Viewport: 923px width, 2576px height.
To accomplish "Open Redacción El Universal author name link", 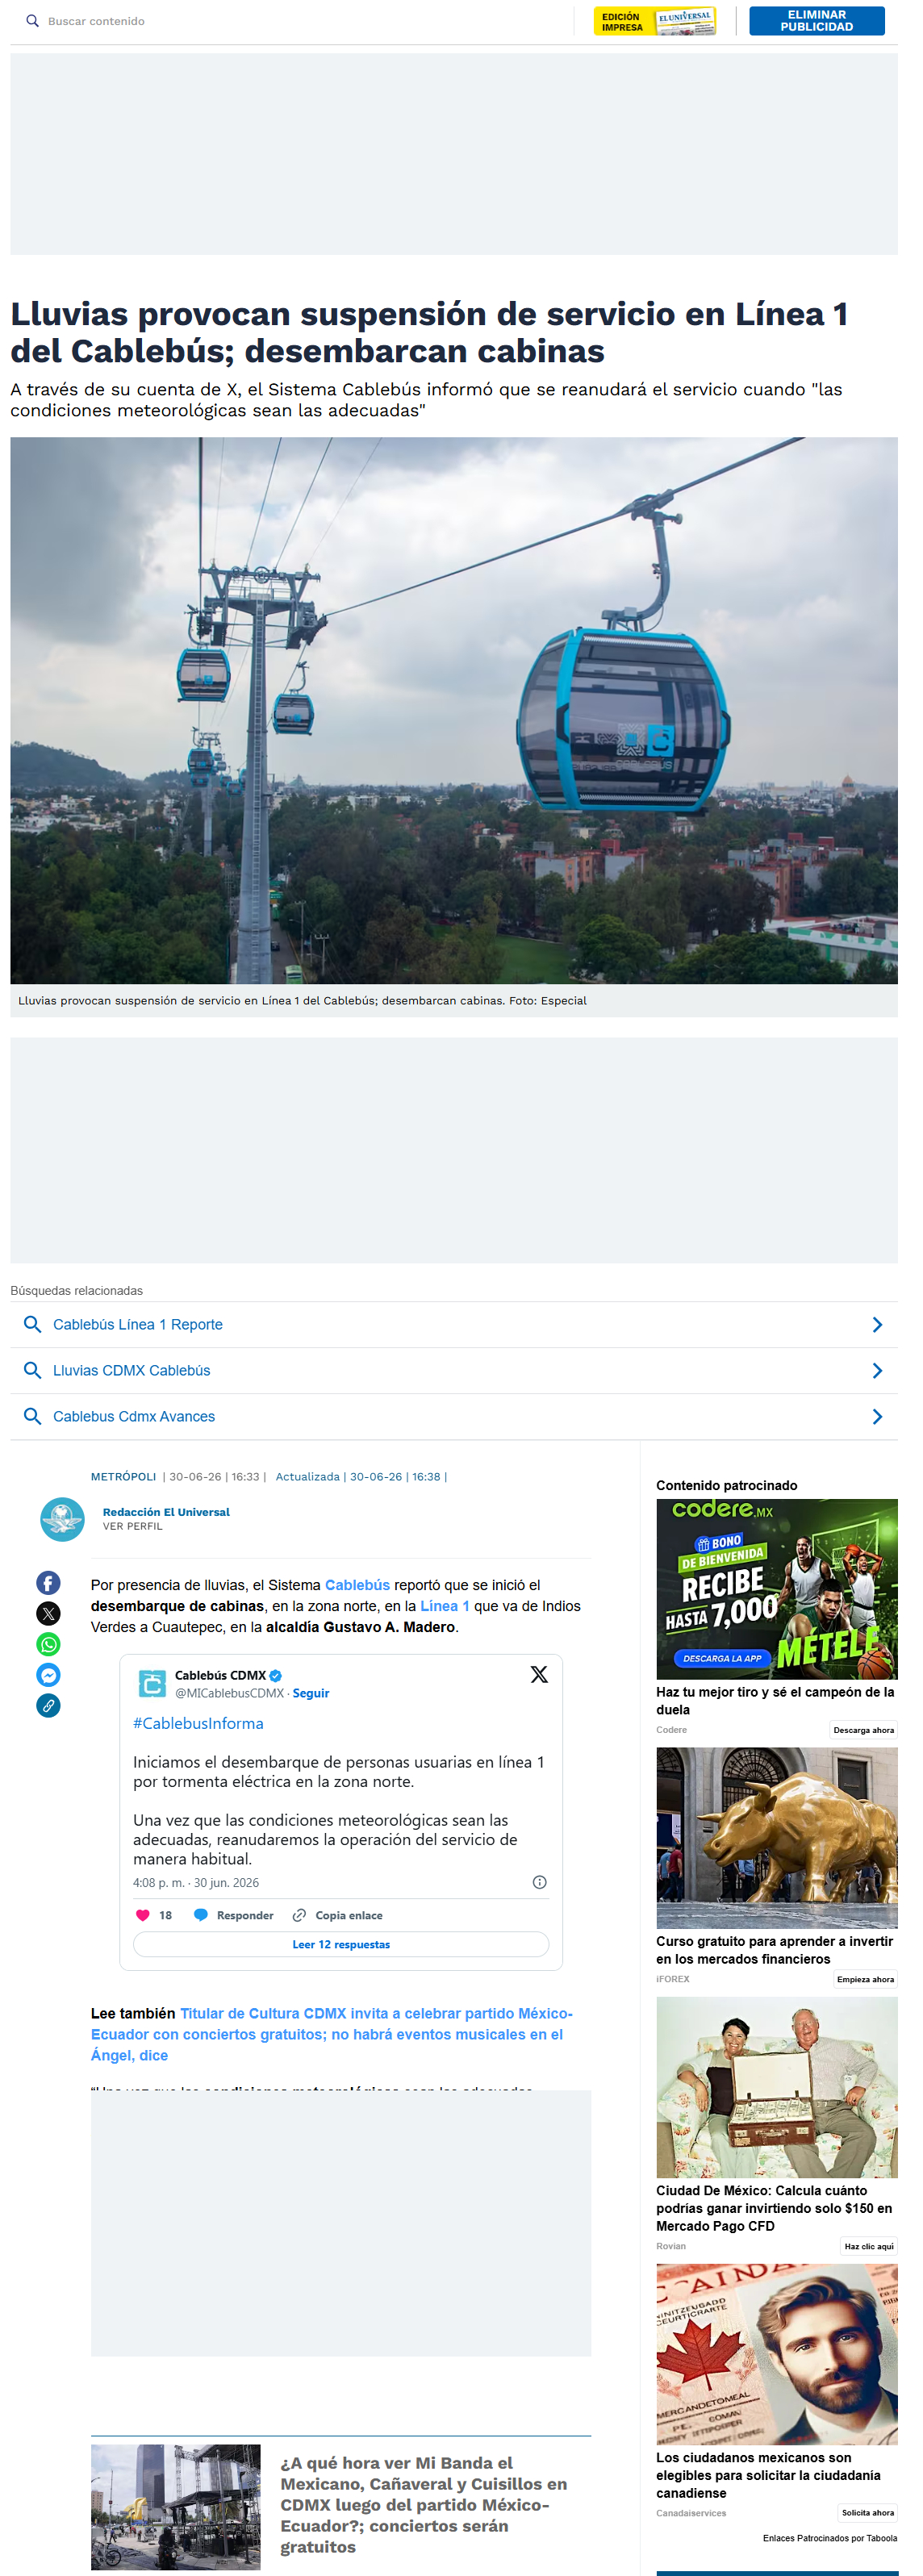I will click(x=166, y=1512).
